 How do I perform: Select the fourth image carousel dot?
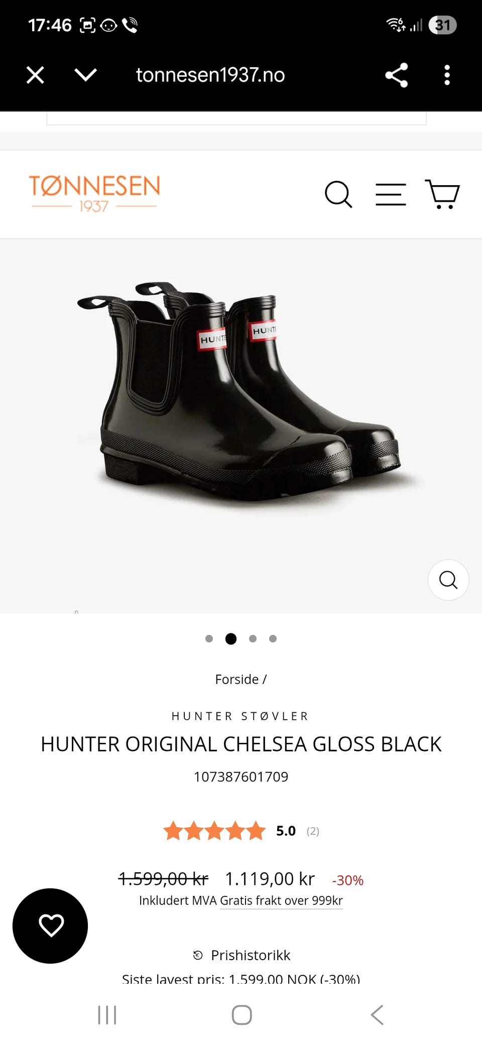(x=273, y=638)
